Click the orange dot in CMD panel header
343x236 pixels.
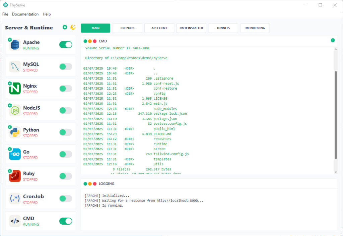(90, 41)
